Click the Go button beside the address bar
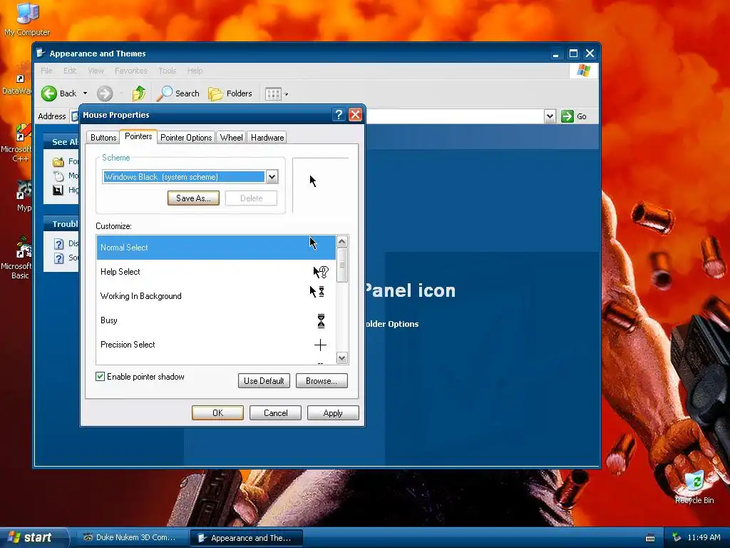Screen dimensions: 730x548 coord(574,116)
